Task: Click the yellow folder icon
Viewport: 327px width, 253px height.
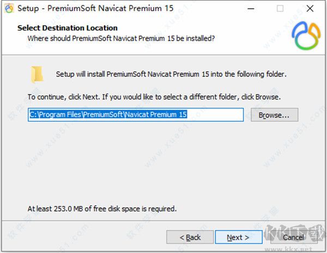Action: 37,74
